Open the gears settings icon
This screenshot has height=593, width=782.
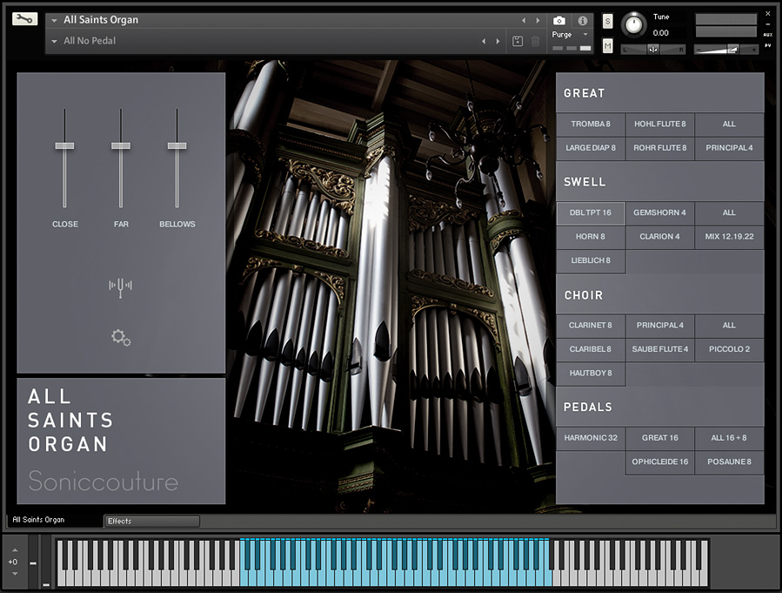121,337
